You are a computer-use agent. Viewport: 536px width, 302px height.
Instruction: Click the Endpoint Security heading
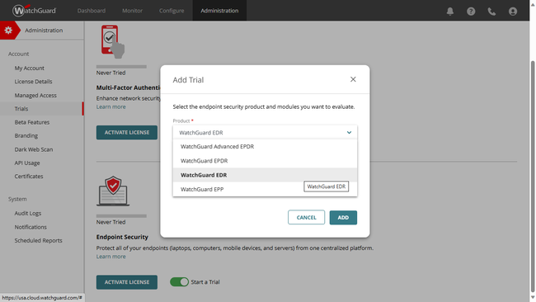point(122,237)
